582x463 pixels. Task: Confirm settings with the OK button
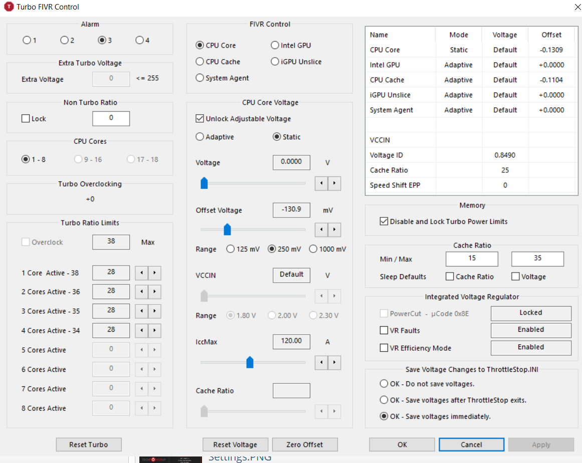tap(402, 444)
